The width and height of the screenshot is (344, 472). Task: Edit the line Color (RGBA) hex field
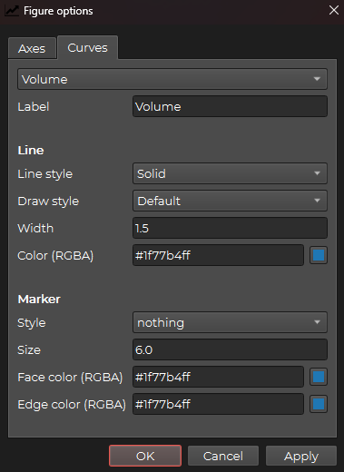[218, 255]
